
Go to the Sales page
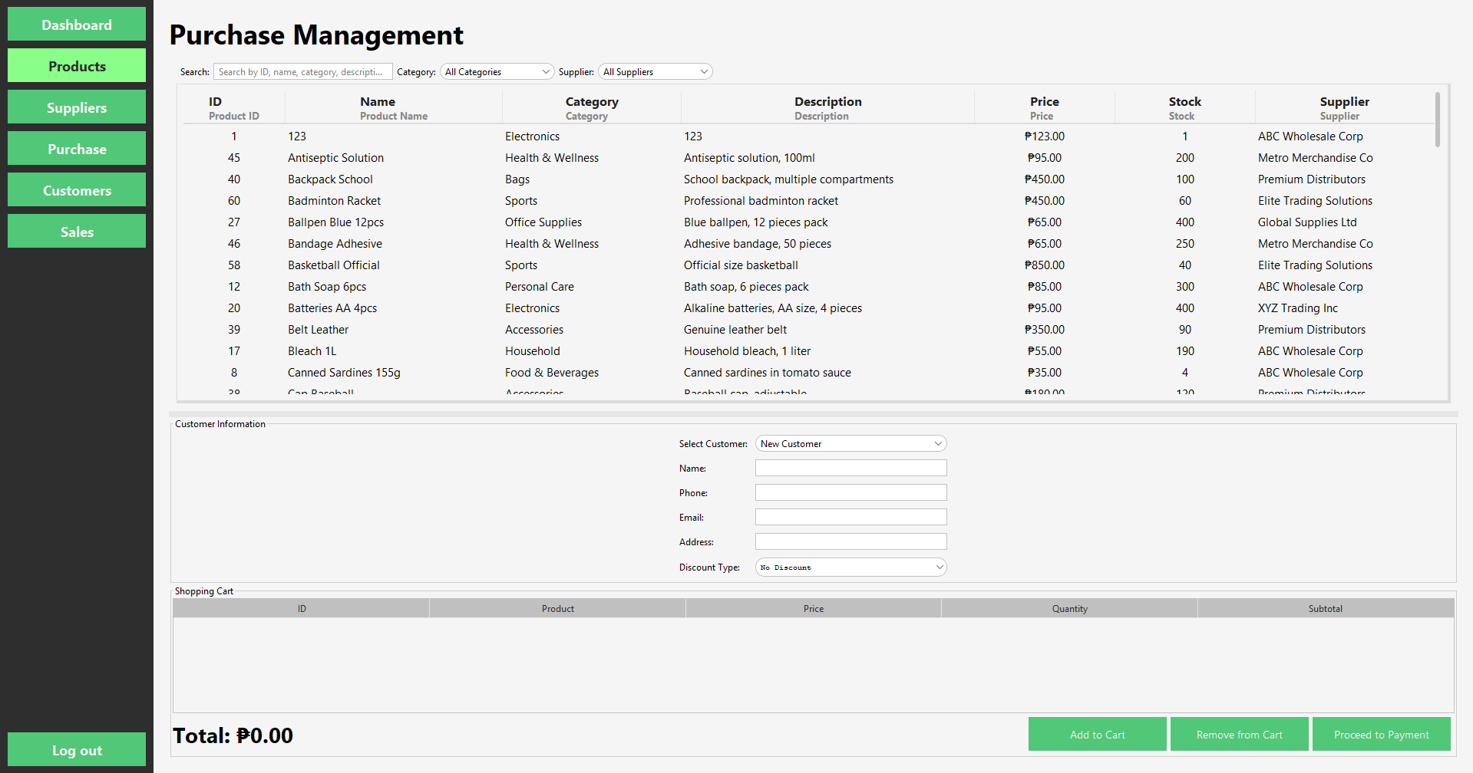point(76,231)
